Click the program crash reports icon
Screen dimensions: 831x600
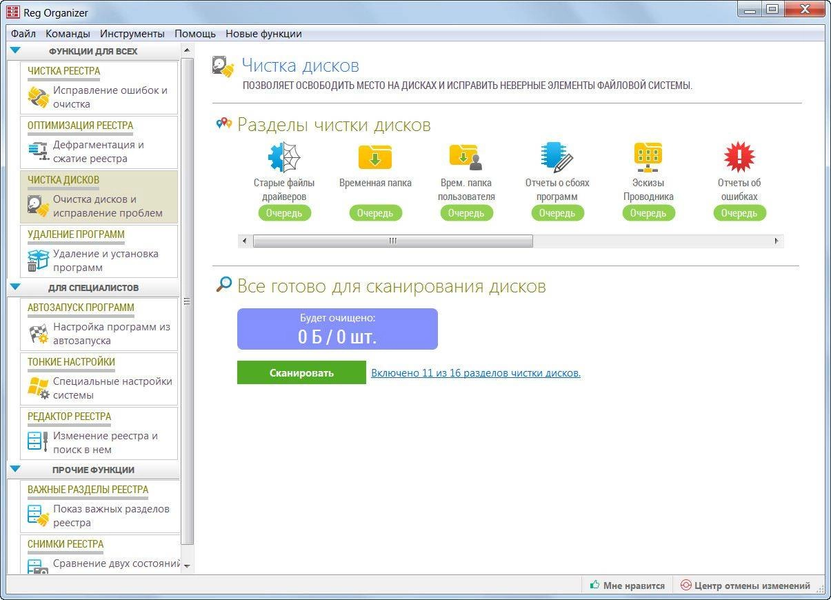[557, 157]
